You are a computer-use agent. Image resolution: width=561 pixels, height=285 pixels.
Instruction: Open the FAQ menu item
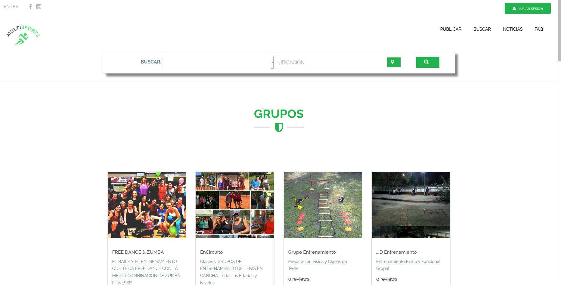(539, 29)
